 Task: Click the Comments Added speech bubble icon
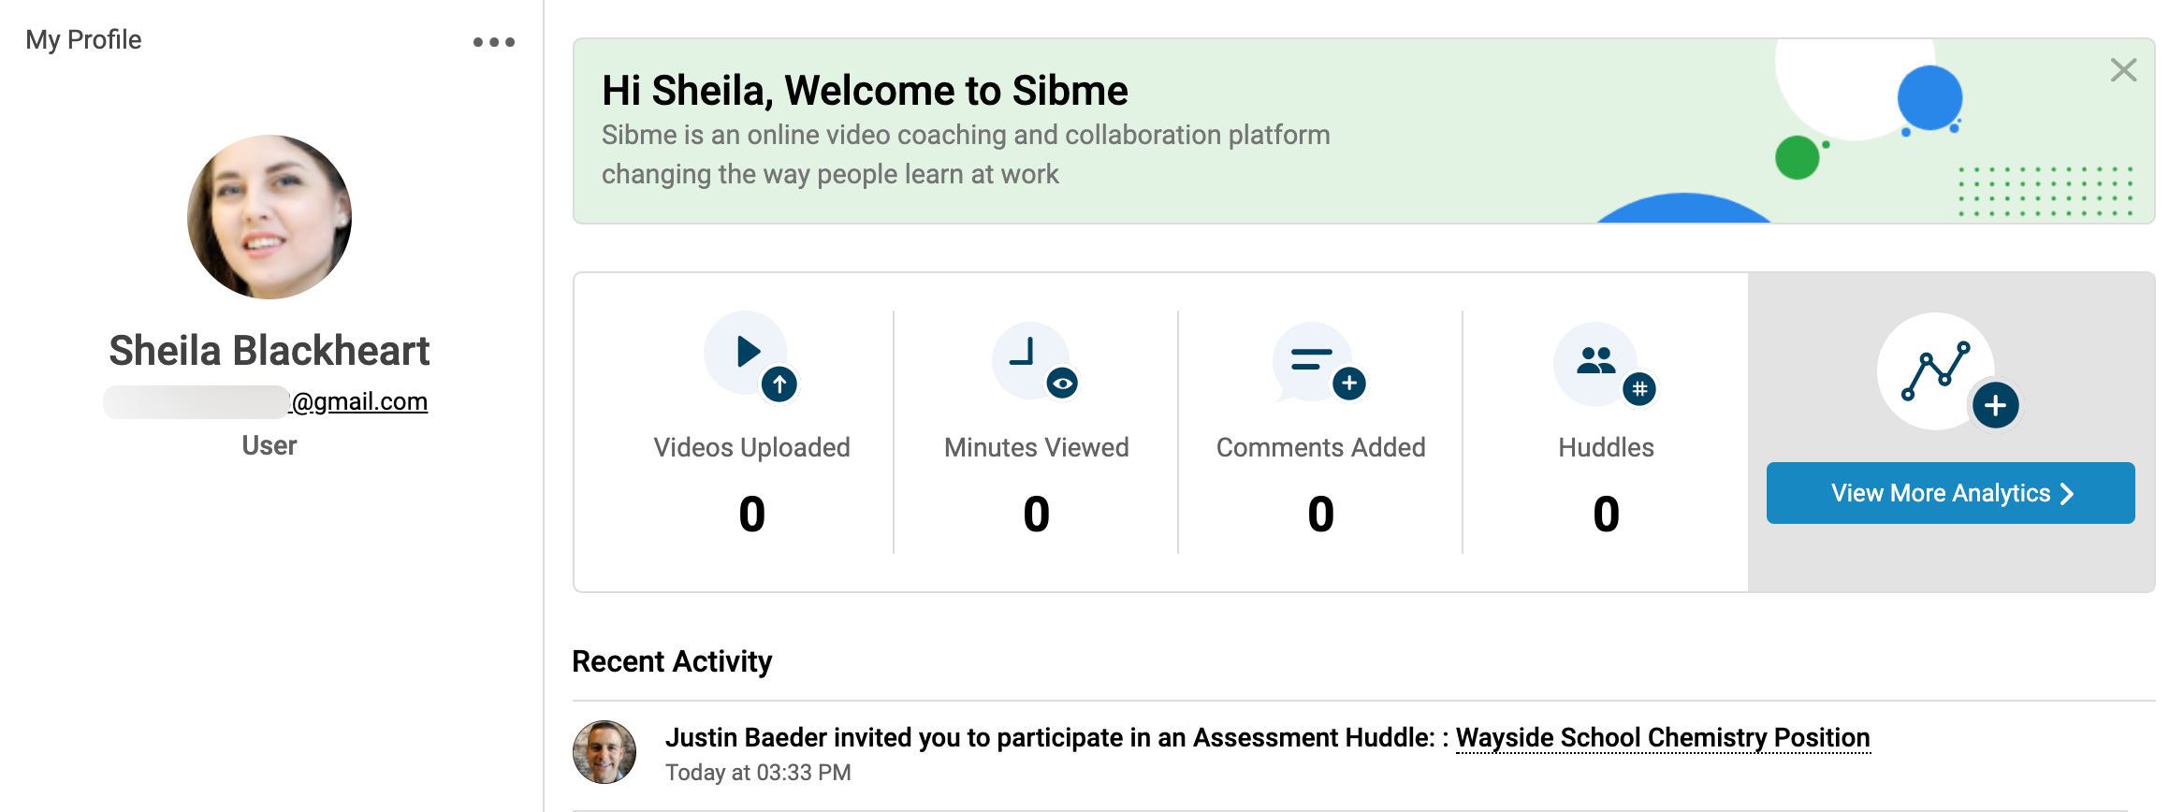1312,362
